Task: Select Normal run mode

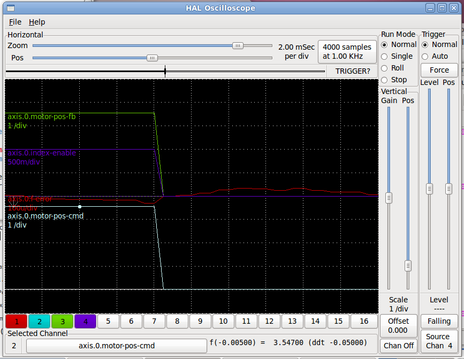Action: 399,45
